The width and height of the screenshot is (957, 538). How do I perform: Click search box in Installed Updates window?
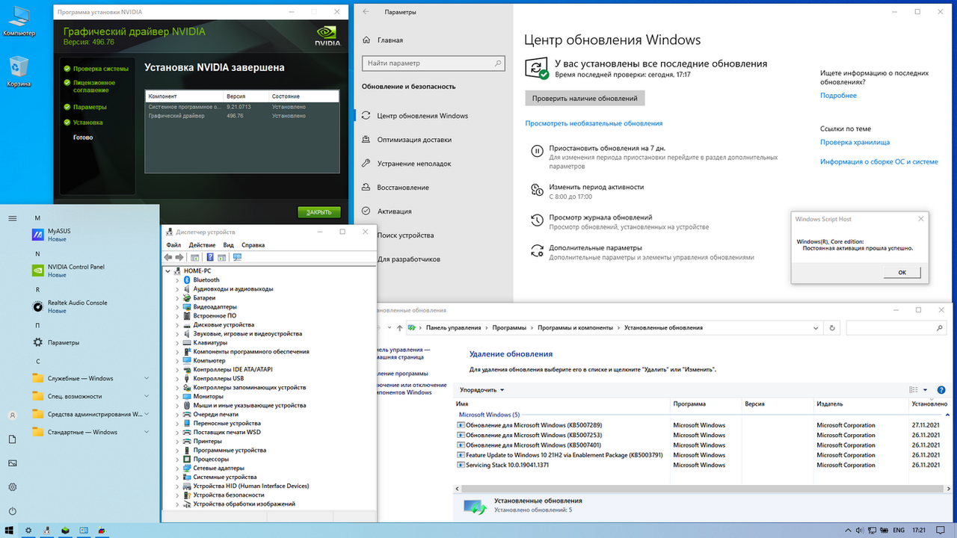[897, 327]
